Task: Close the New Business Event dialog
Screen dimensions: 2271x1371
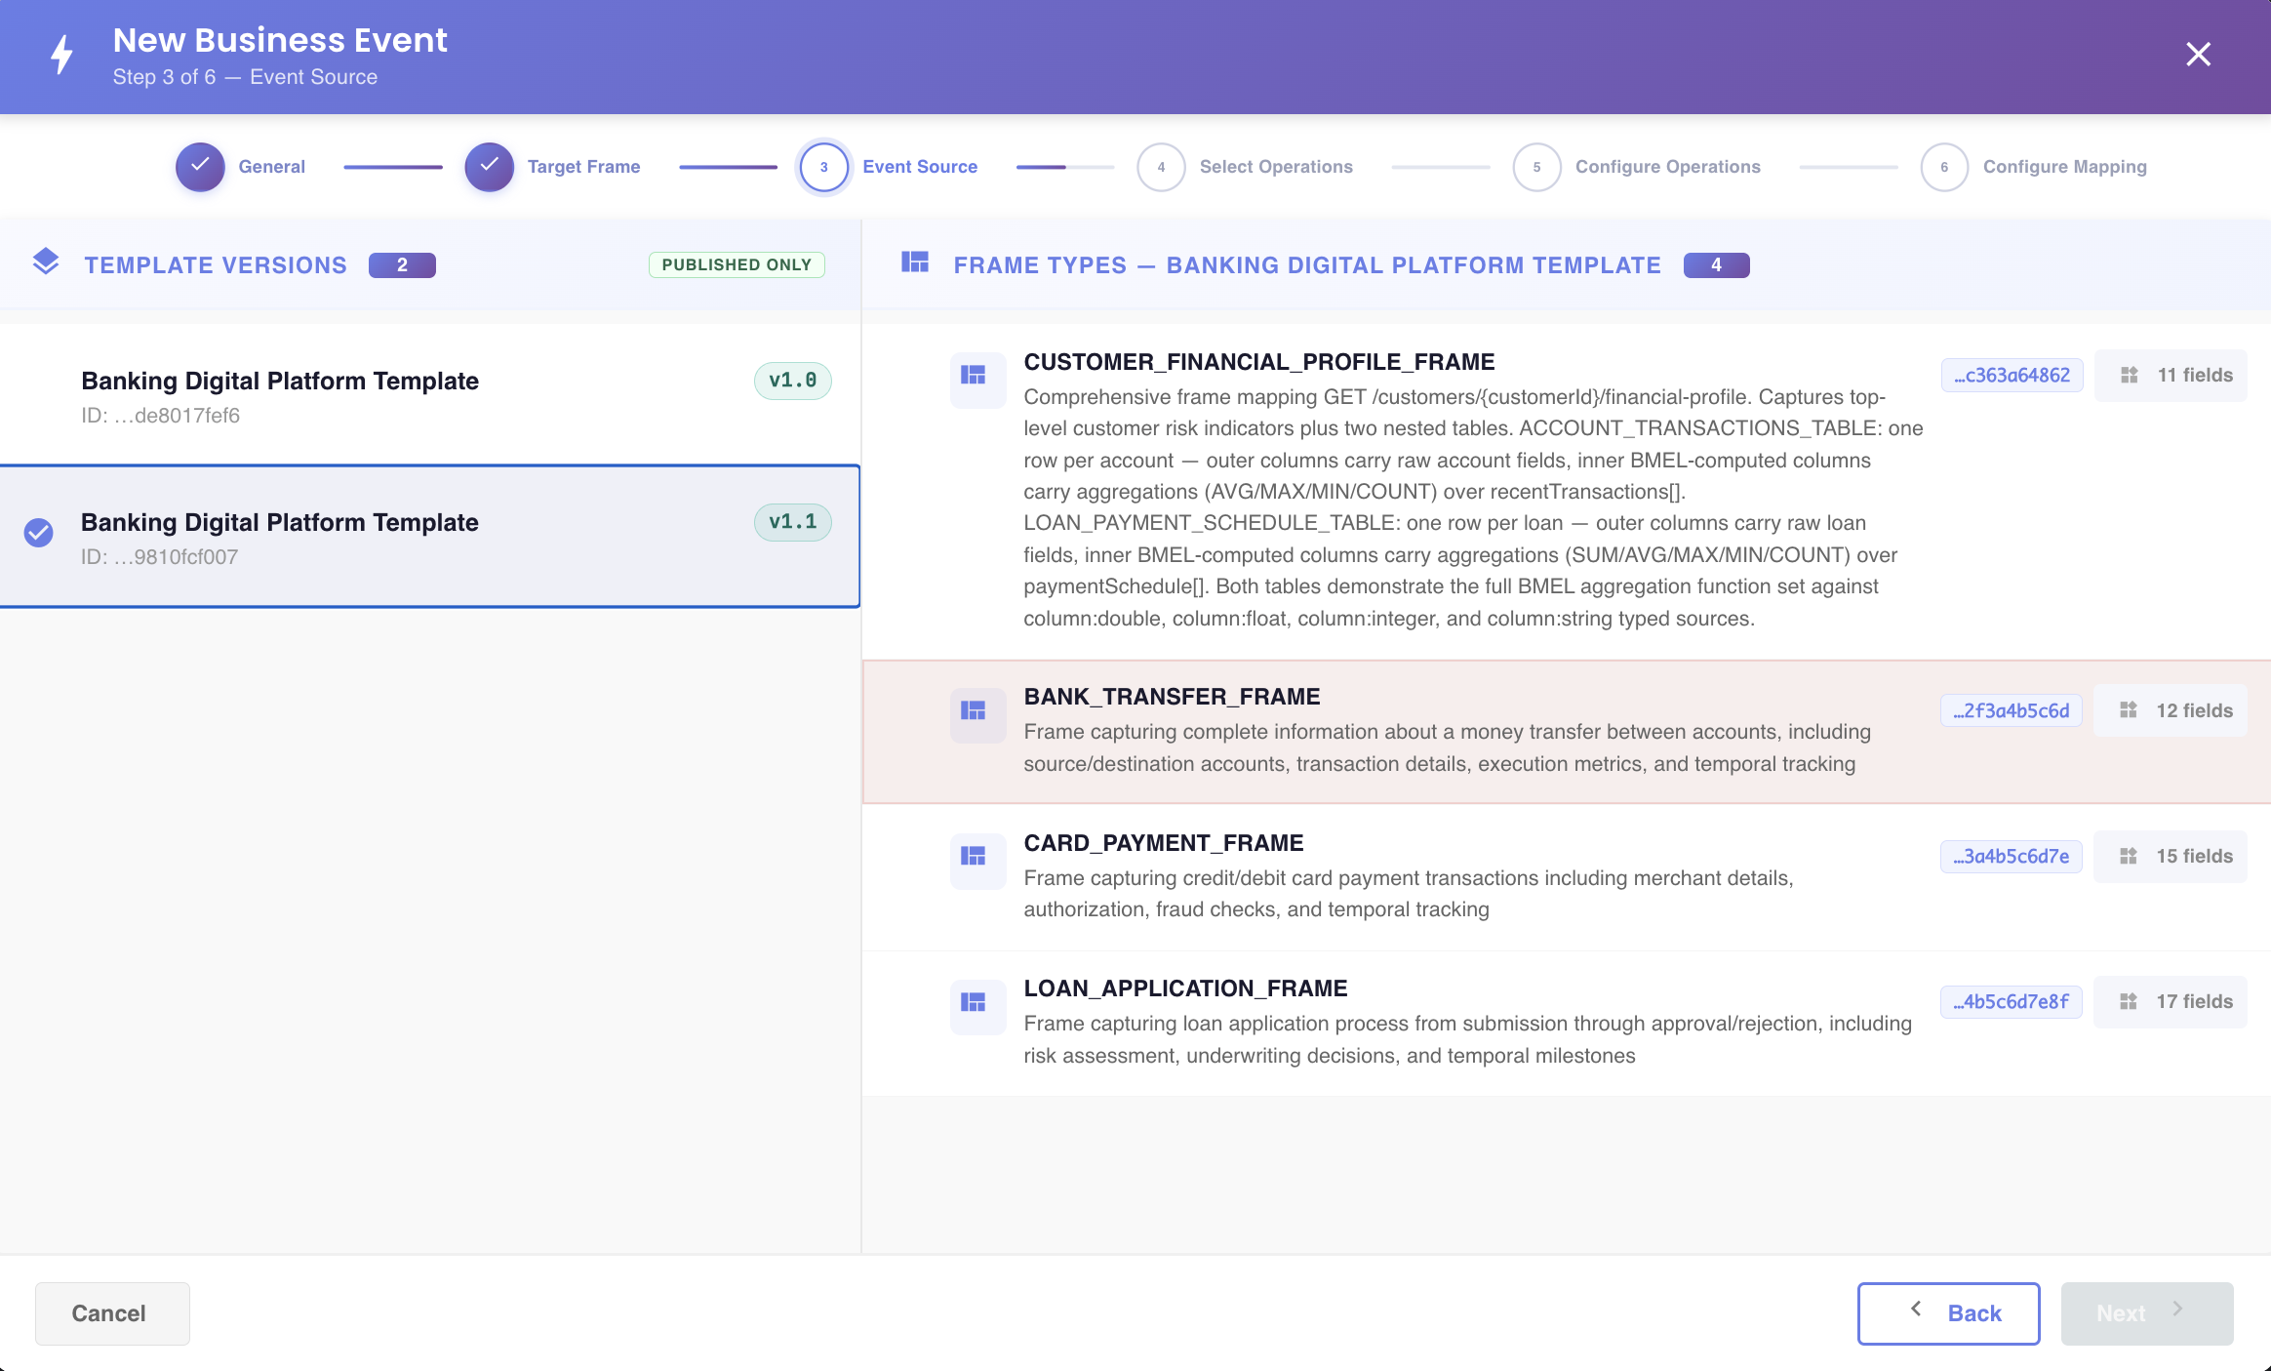Action: 2198,55
